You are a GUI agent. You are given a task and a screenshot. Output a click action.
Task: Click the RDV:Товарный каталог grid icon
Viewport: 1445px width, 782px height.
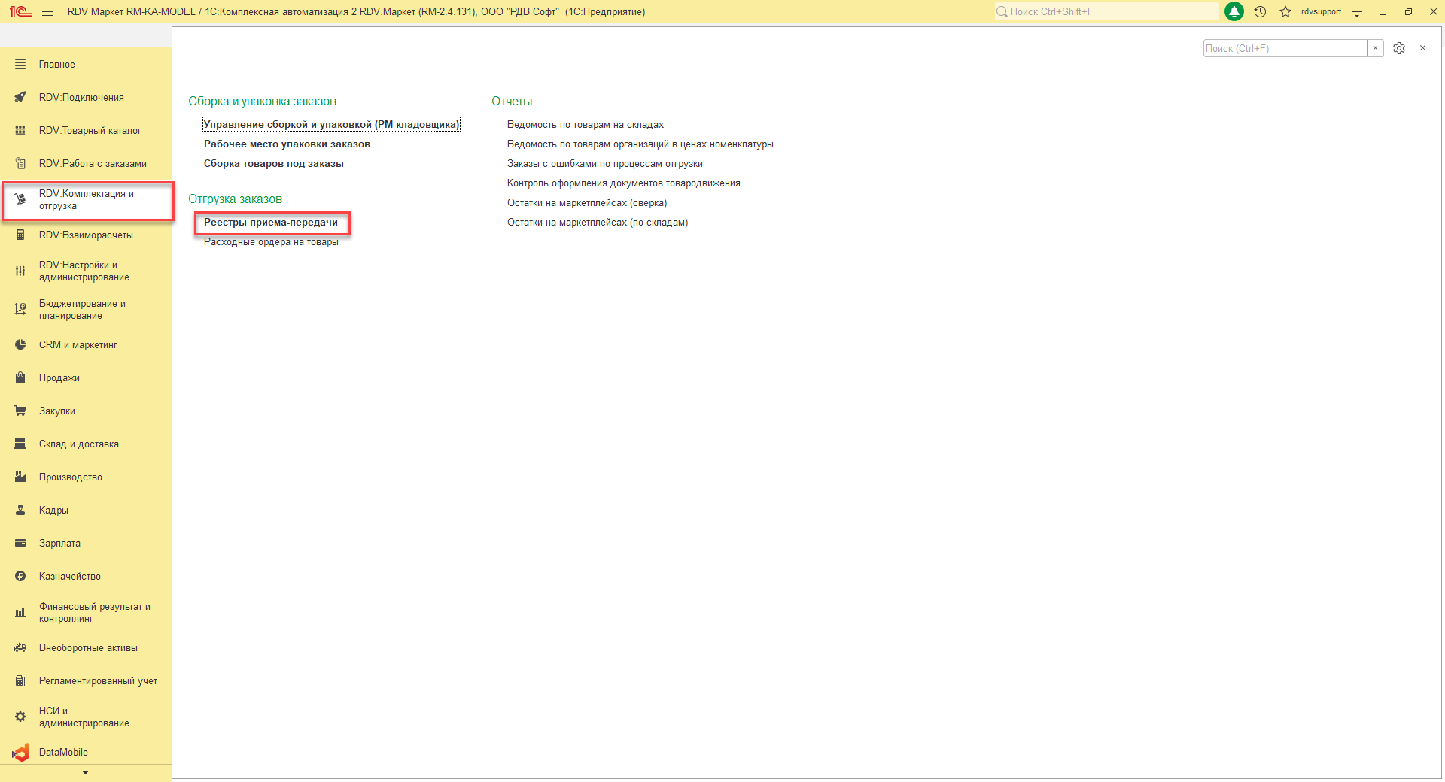click(20, 131)
